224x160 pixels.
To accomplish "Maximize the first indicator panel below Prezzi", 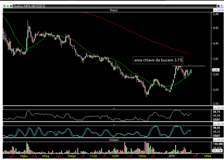I will tap(219, 108).
